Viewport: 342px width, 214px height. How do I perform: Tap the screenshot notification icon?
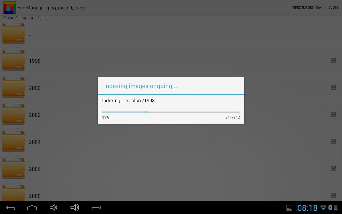pyautogui.click(x=290, y=207)
